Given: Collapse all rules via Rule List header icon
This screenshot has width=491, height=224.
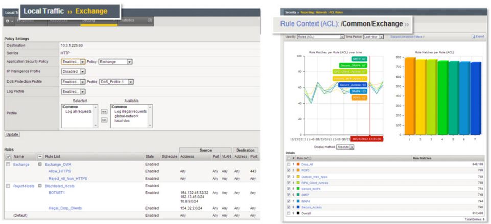Looking at the screenshot, I should click(x=40, y=156).
